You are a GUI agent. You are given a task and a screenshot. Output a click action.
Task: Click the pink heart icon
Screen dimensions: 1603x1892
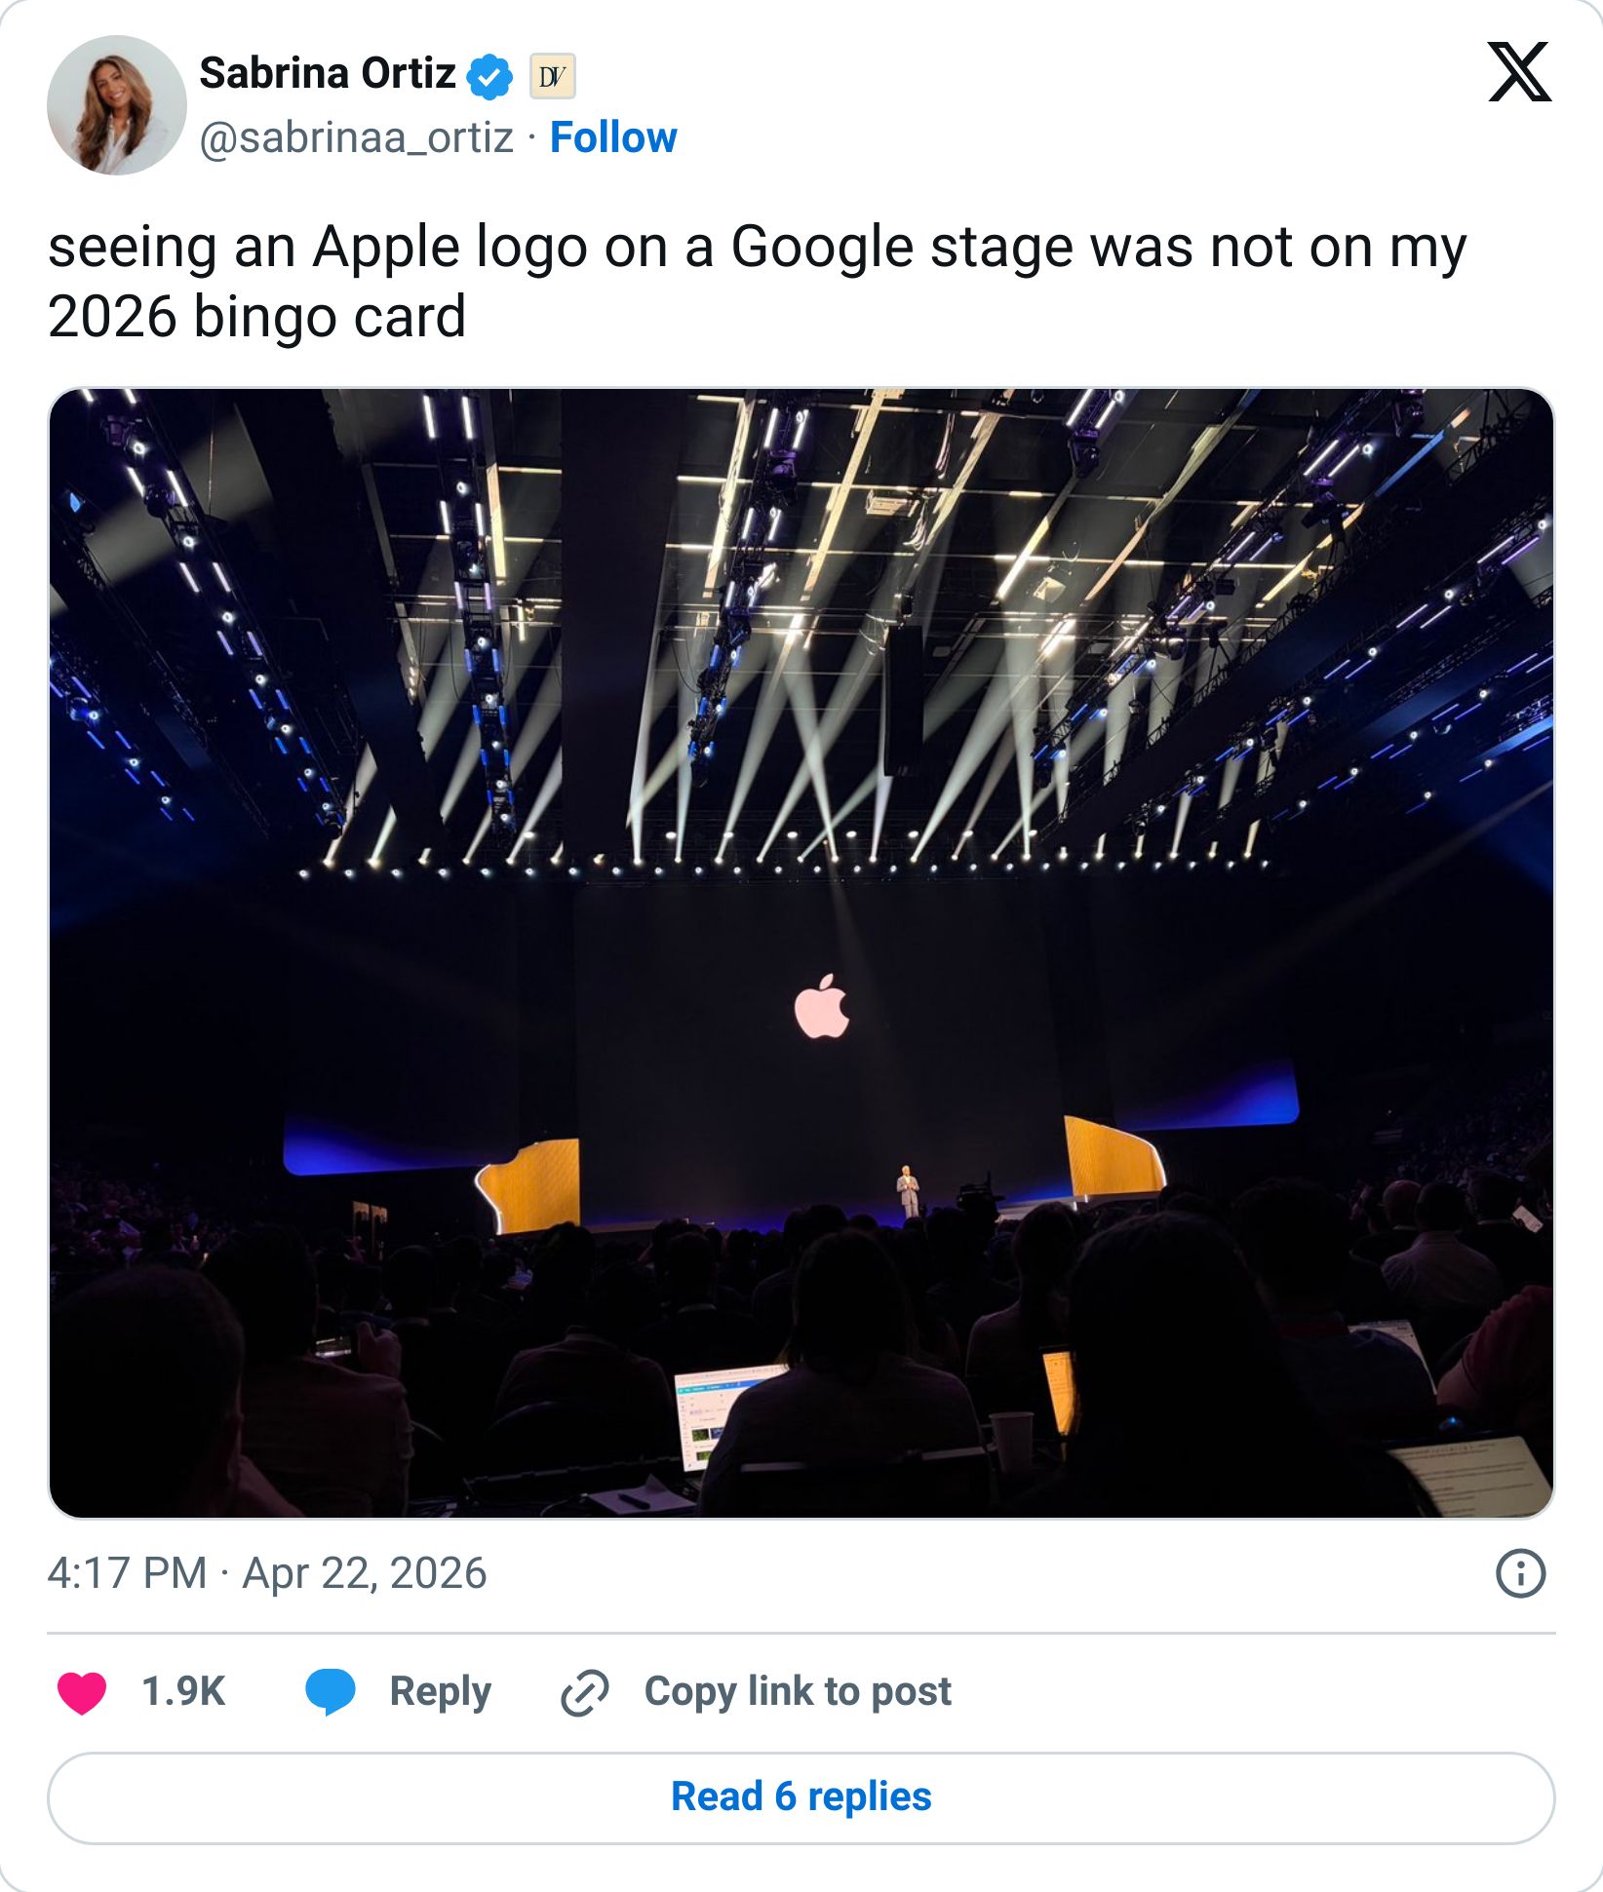click(x=83, y=1691)
